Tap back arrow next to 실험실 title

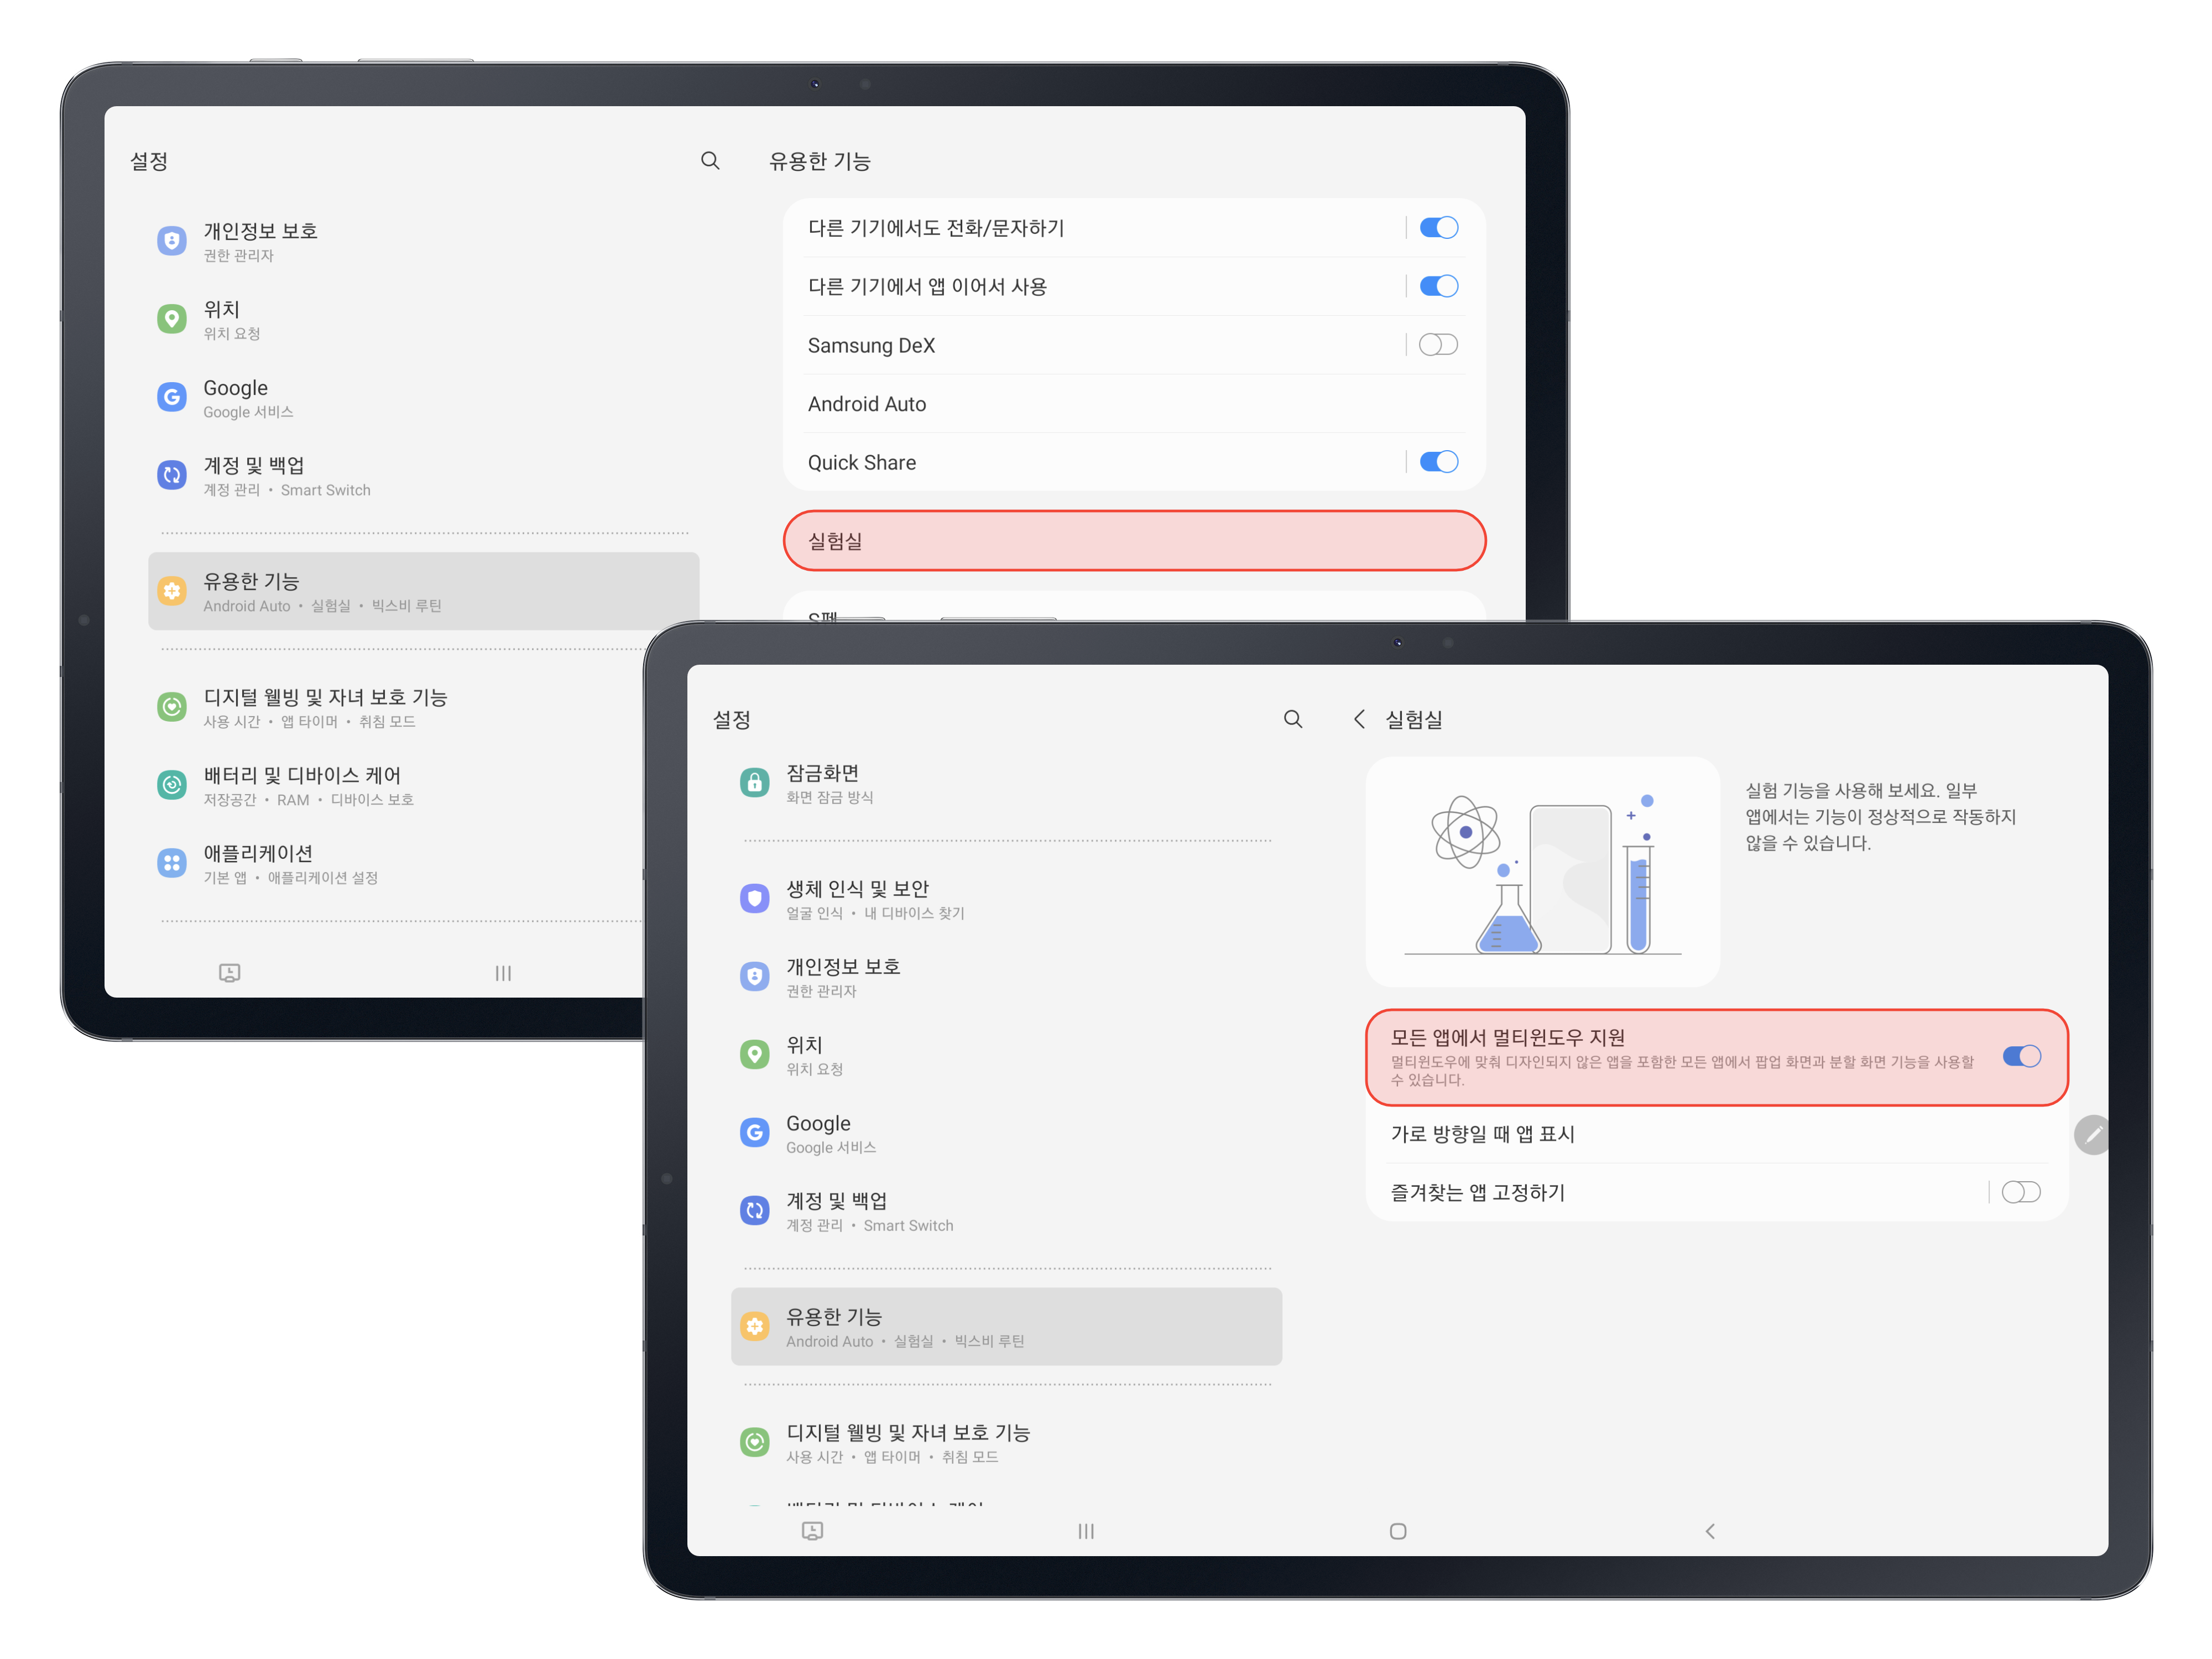click(1359, 719)
